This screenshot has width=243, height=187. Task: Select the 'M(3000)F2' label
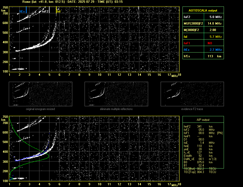191,30
